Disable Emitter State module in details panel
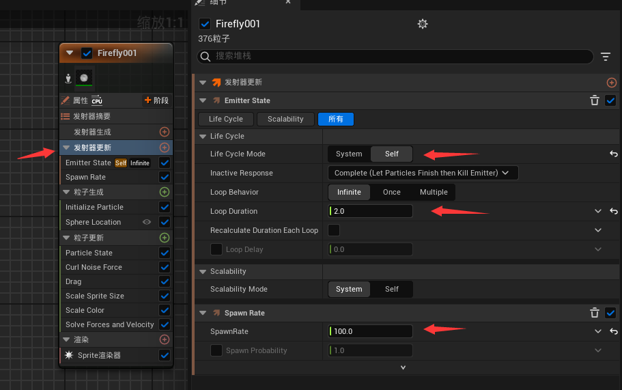Screen dimensions: 622x390 [610, 100]
